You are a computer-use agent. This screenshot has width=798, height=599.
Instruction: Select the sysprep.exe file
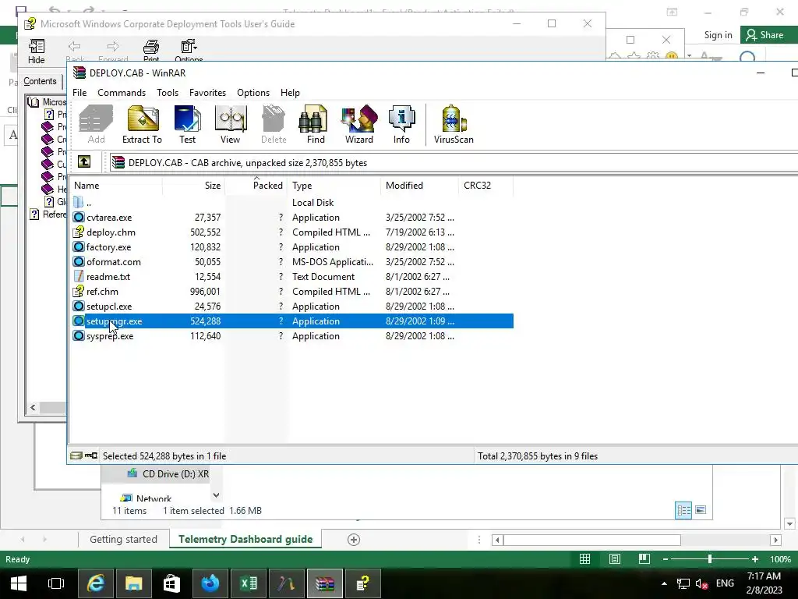click(x=110, y=336)
